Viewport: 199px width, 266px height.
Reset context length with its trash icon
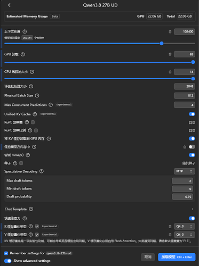click(170, 32)
